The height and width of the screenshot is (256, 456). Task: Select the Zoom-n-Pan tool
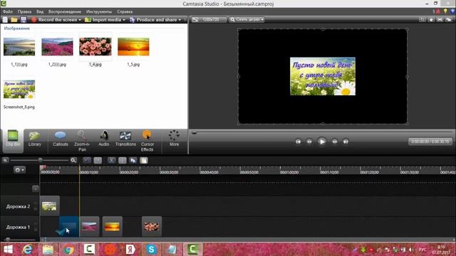point(82,141)
